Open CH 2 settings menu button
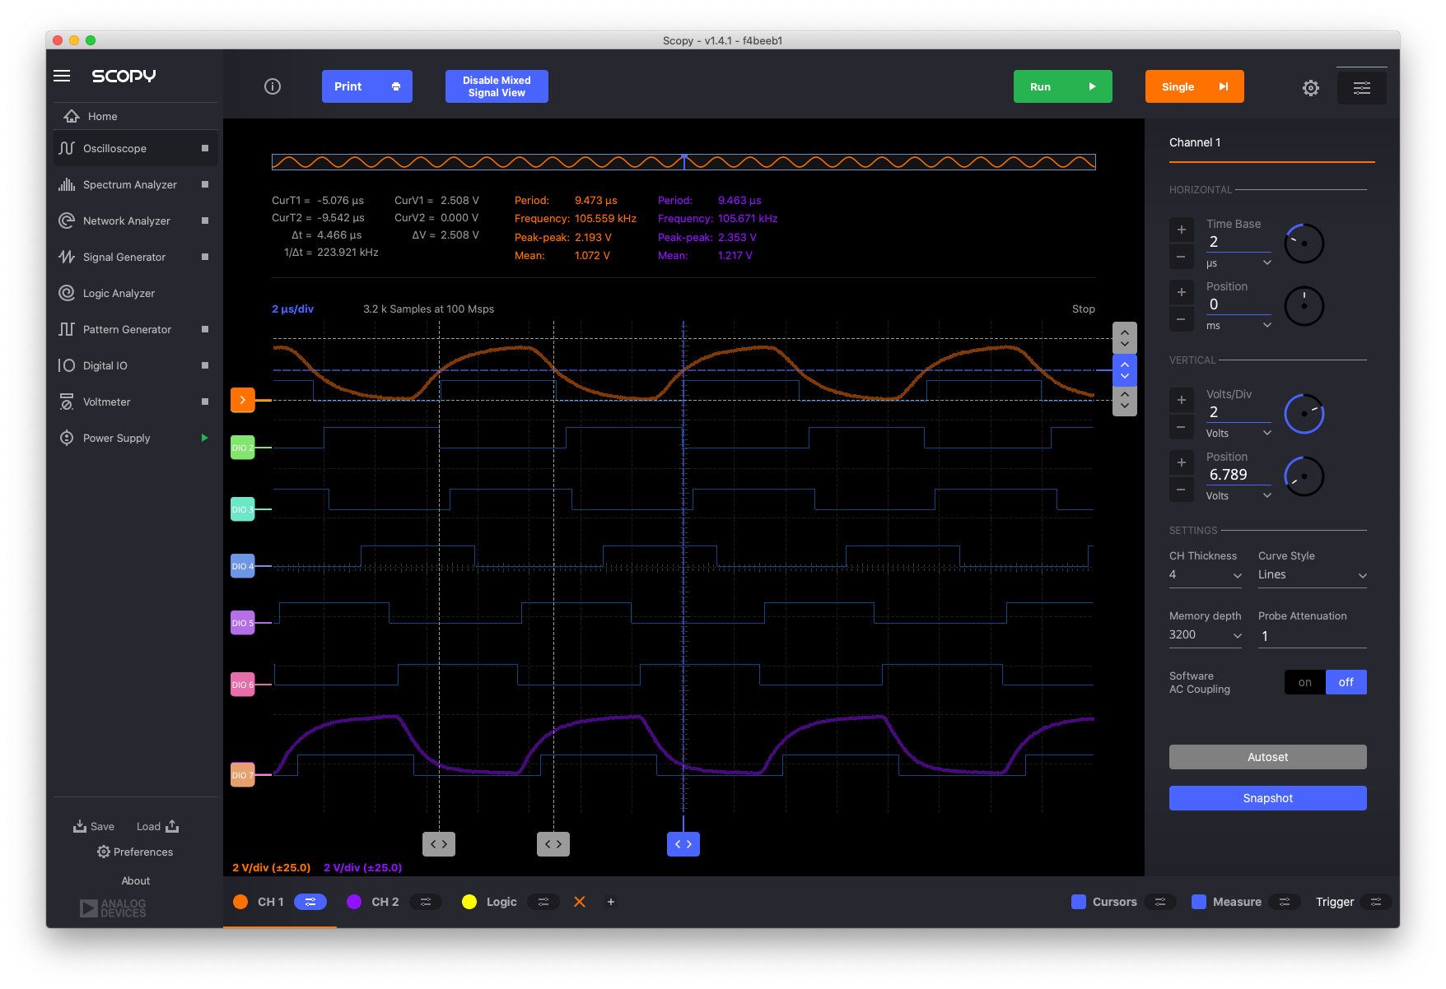Viewport: 1446px width, 989px height. pyautogui.click(x=426, y=902)
